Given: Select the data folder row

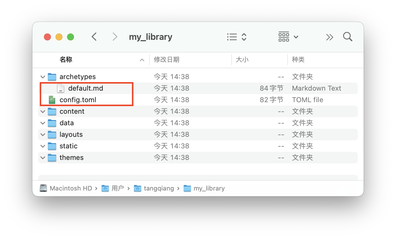Looking at the screenshot, I should point(67,123).
